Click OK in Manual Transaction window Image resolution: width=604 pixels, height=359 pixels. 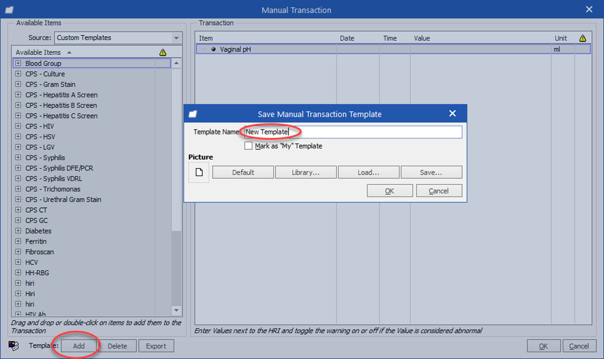click(x=543, y=346)
